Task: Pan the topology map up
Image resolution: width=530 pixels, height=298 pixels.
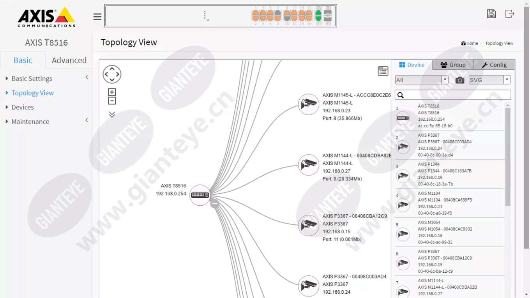Action: [x=112, y=69]
